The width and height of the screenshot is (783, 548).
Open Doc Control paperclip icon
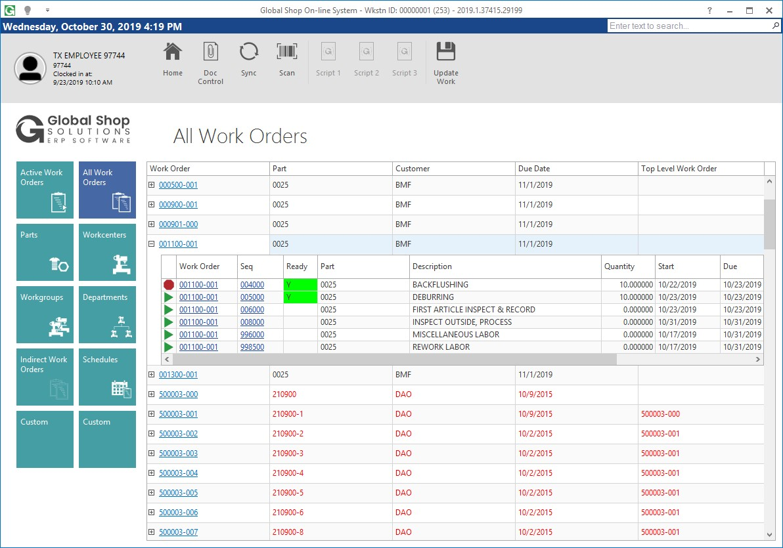[x=210, y=52]
